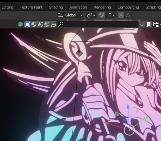Click the blue Z-axis move gizmo arrow

pyautogui.click(x=128, y=106)
